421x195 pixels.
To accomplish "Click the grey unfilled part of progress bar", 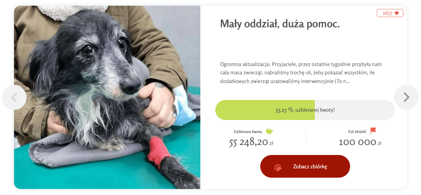I will click(x=355, y=110).
